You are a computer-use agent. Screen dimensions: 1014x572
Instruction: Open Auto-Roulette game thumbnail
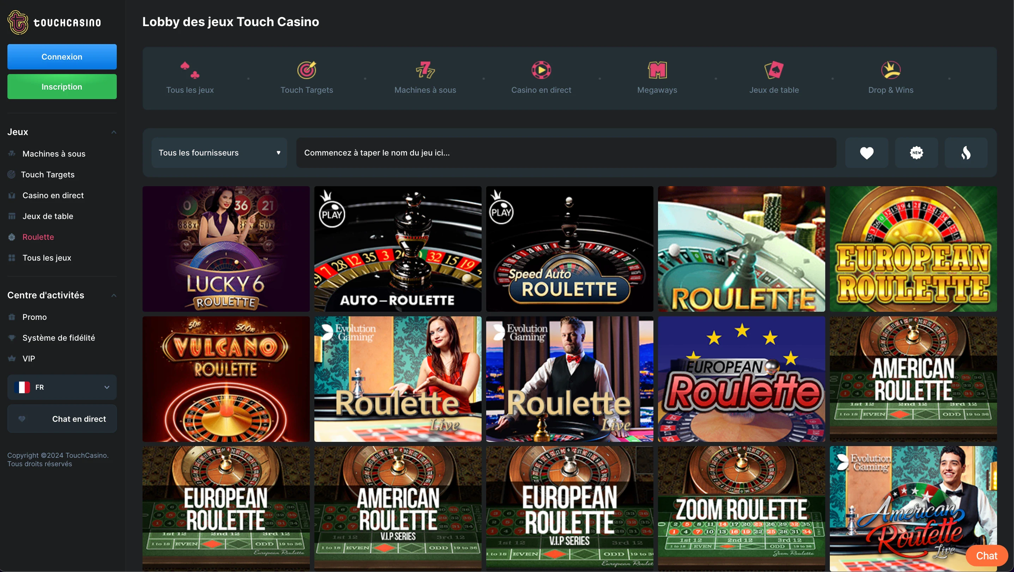tap(398, 249)
